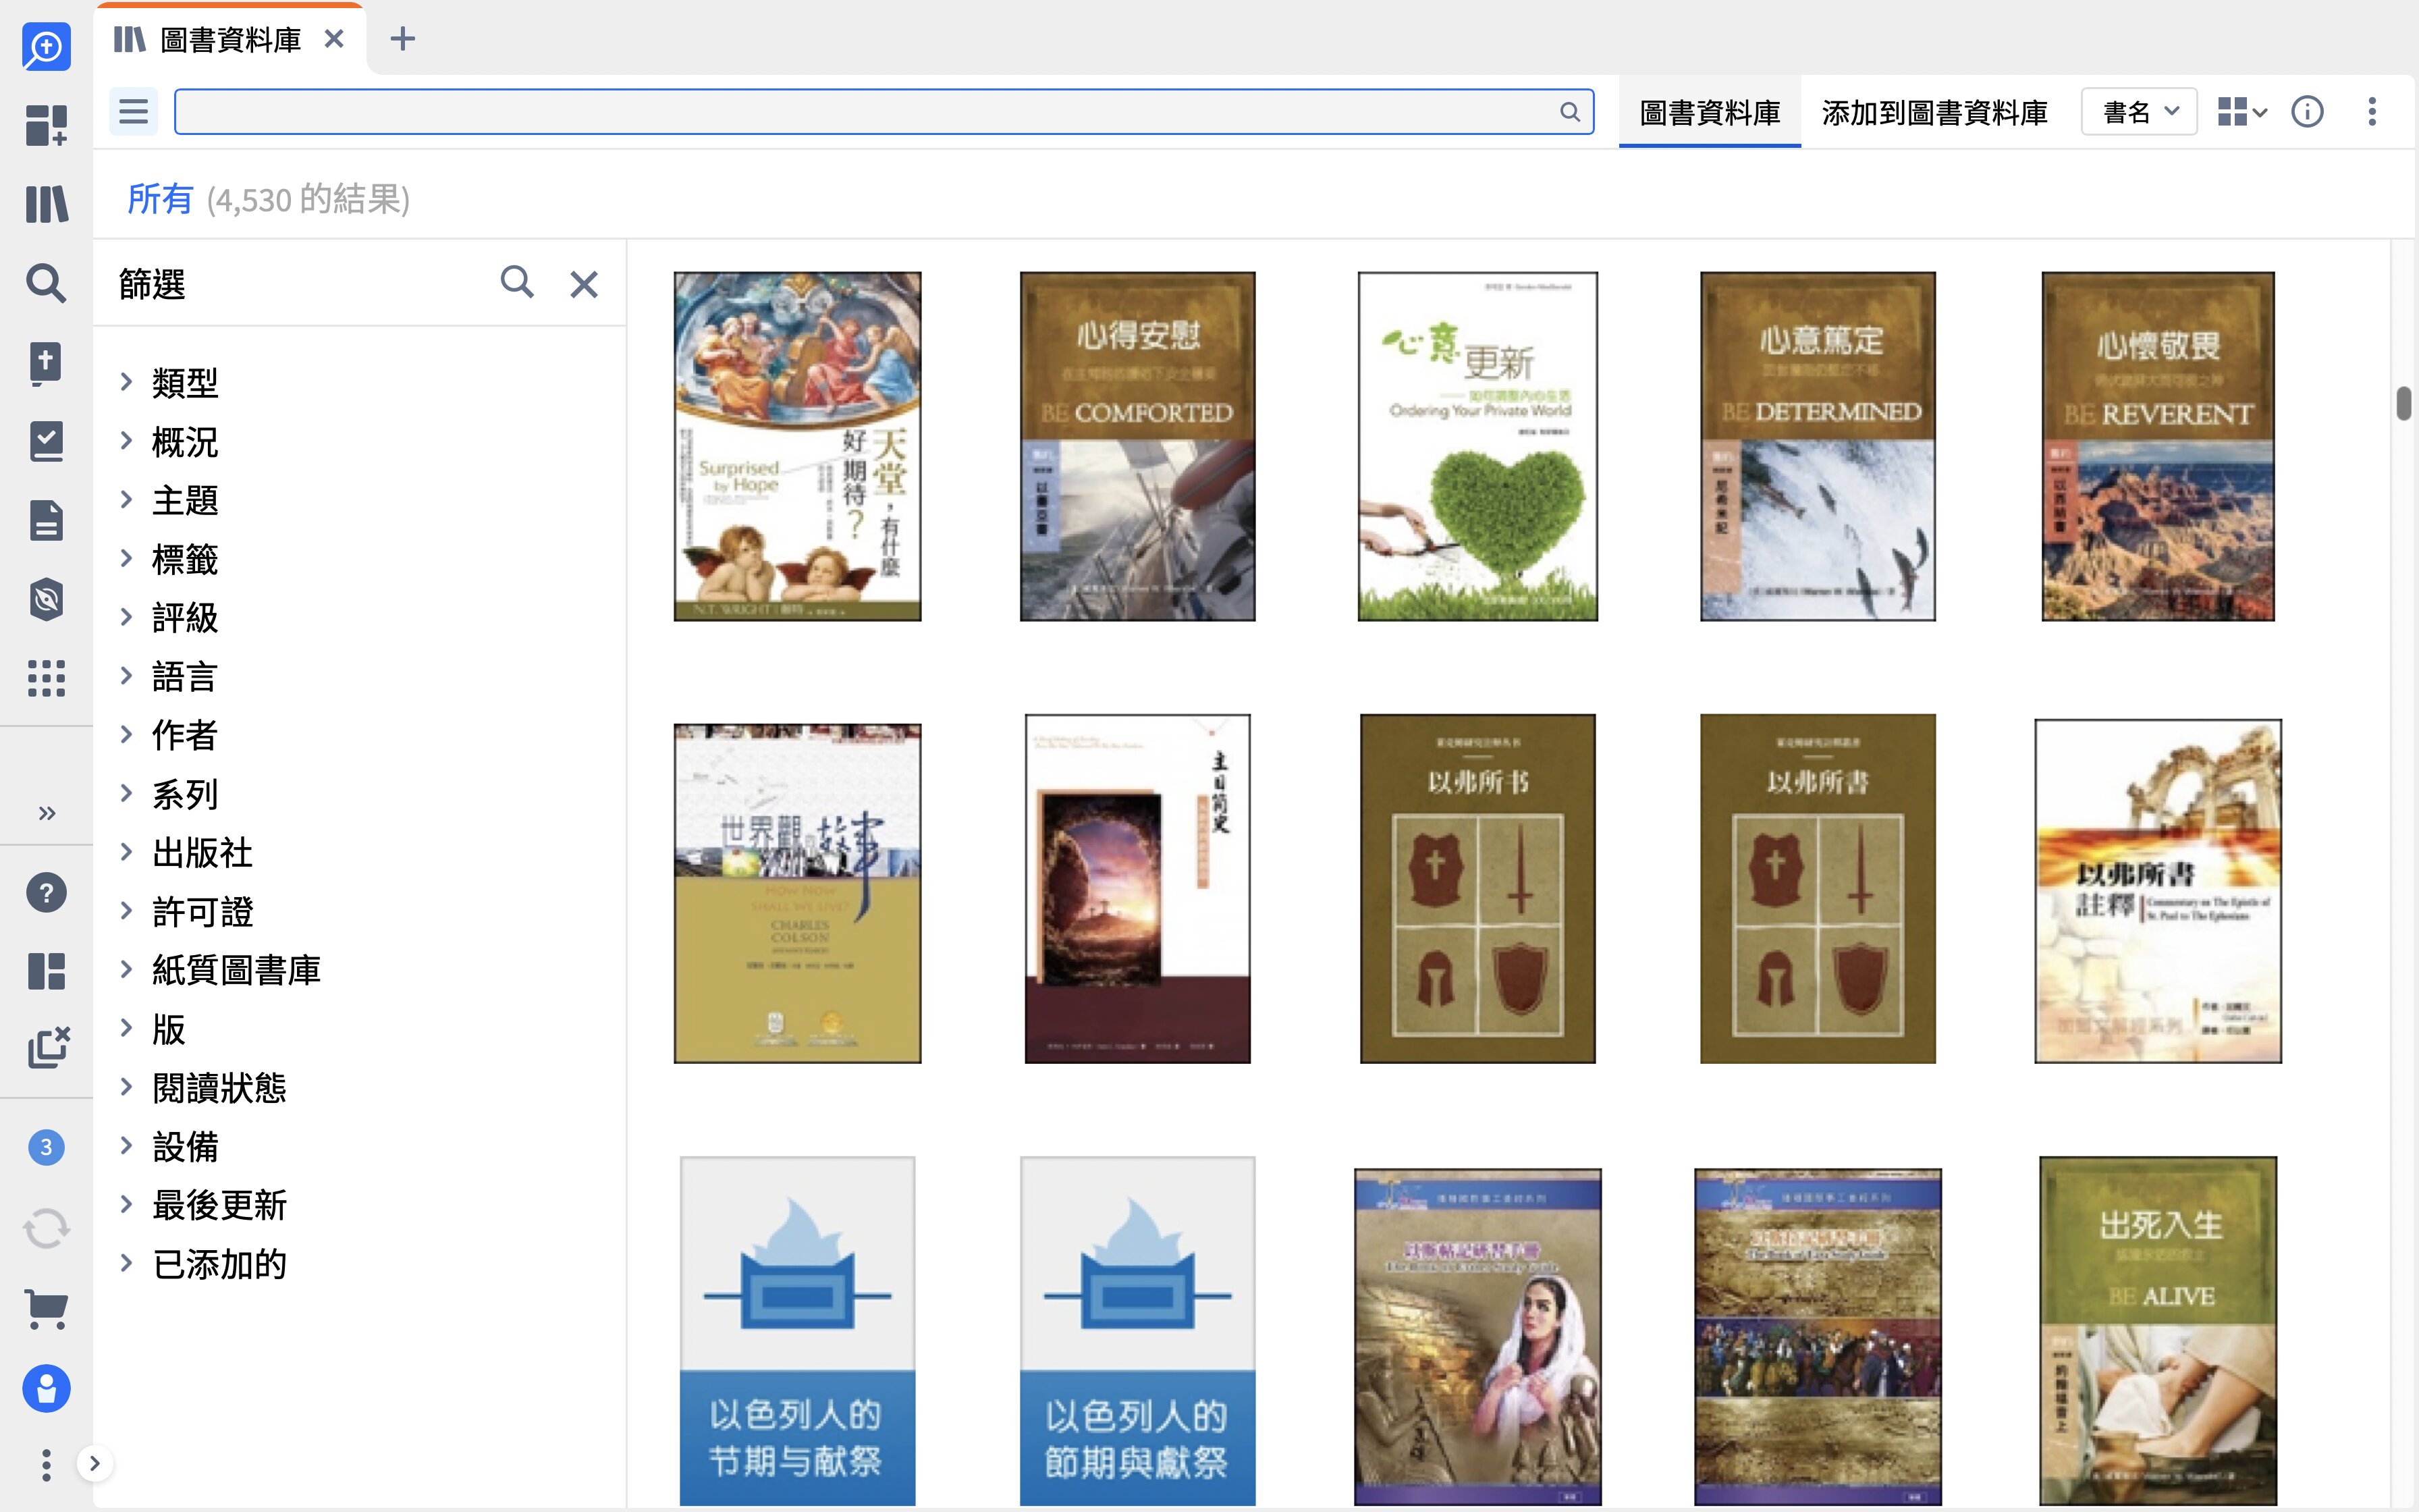Add a new tab with plus button

(x=403, y=39)
